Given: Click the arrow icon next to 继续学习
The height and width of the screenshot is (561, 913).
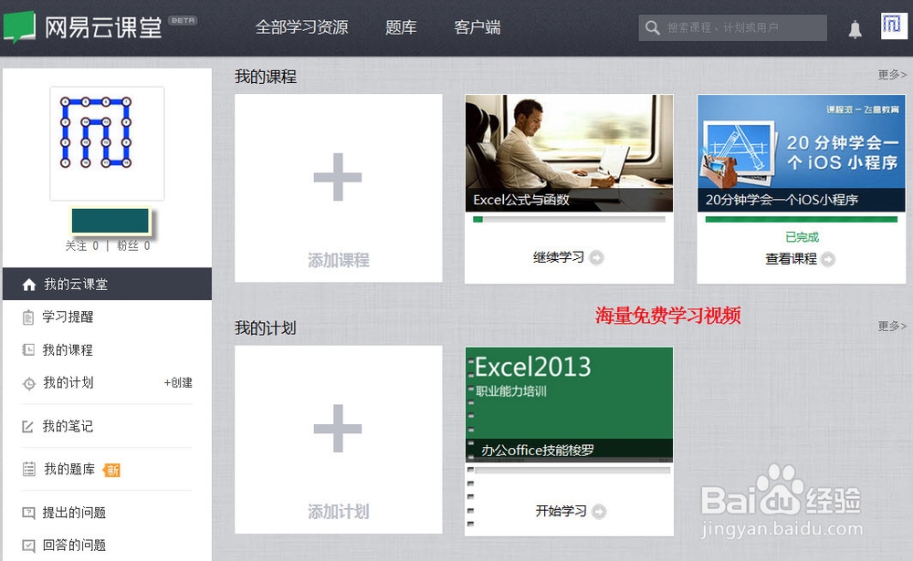Looking at the screenshot, I should (596, 257).
